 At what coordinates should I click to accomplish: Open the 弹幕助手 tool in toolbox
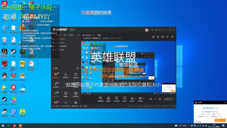56,75
